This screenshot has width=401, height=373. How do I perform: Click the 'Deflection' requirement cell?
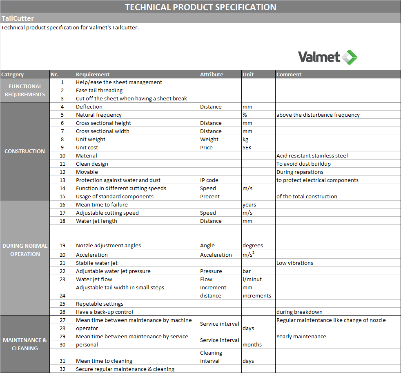[x=137, y=107]
